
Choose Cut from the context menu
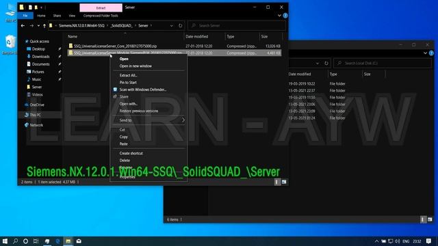122,130
